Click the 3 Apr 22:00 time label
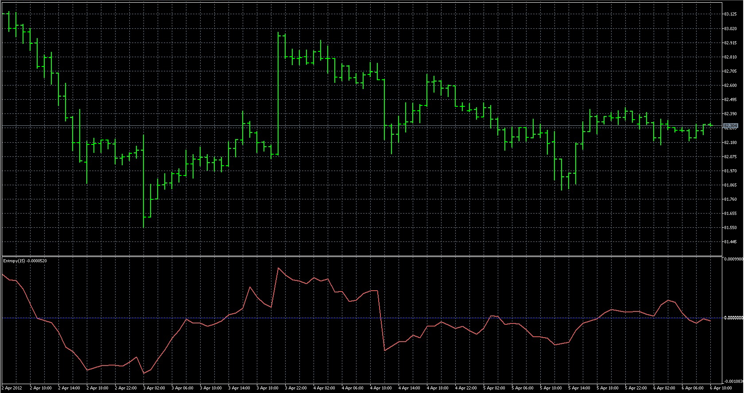The height and width of the screenshot is (393, 744). [x=296, y=388]
